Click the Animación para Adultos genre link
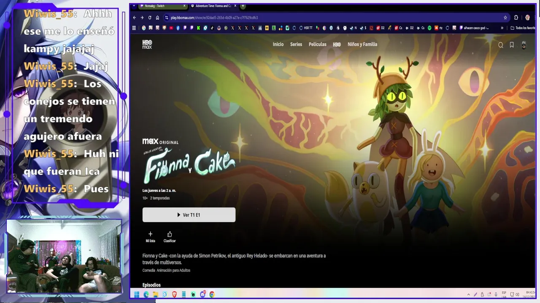Image resolution: width=540 pixels, height=303 pixels. click(x=173, y=270)
